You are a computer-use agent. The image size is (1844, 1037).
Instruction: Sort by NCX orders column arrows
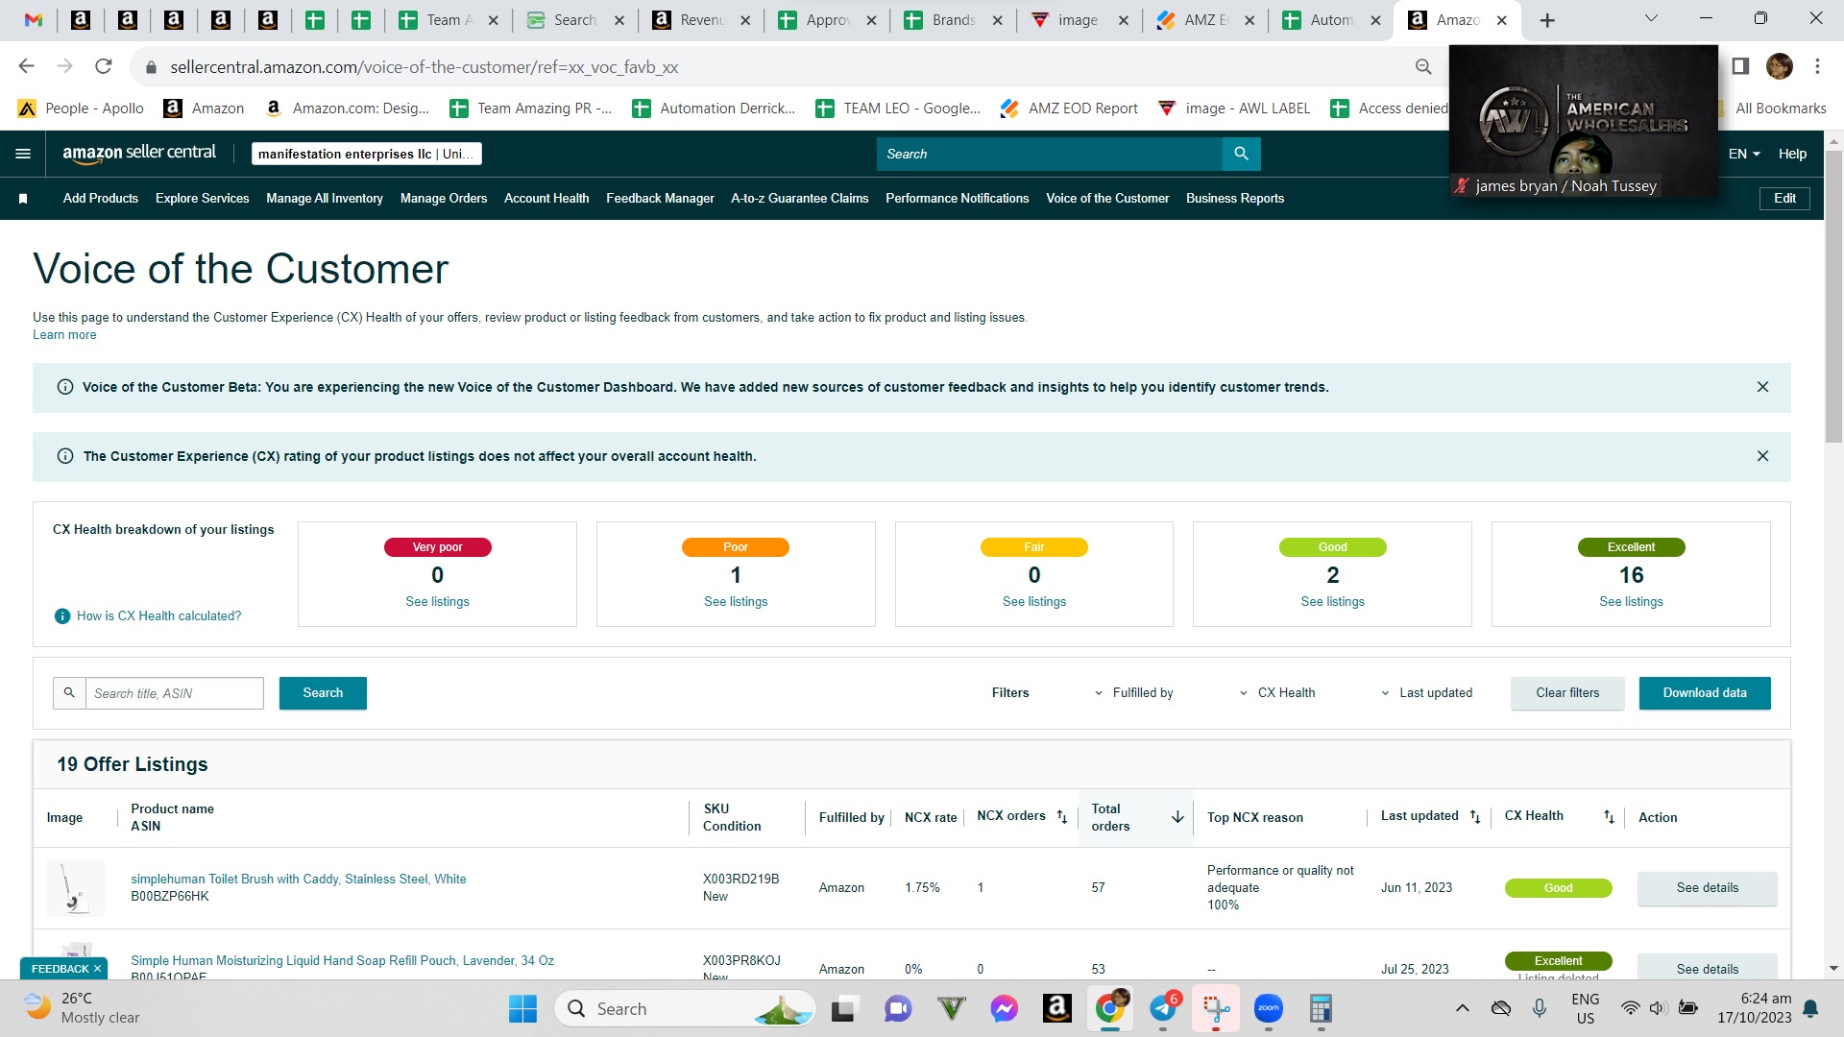tap(1061, 816)
